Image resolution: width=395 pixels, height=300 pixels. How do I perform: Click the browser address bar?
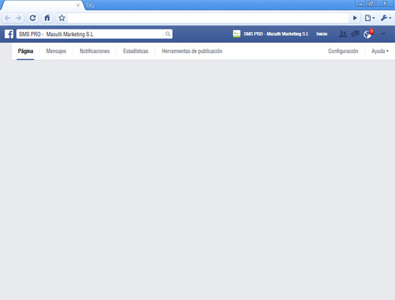pos(208,18)
